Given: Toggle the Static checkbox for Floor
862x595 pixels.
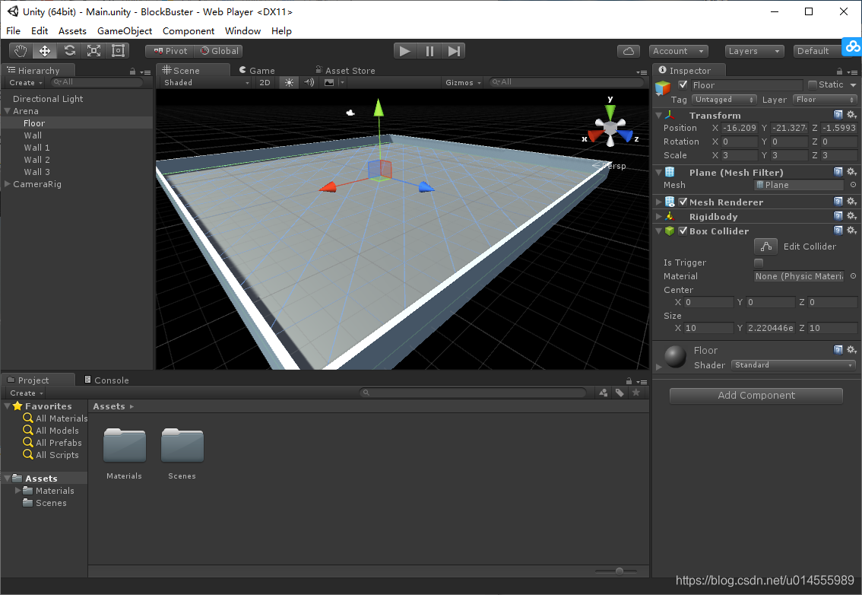Looking at the screenshot, I should 814,84.
